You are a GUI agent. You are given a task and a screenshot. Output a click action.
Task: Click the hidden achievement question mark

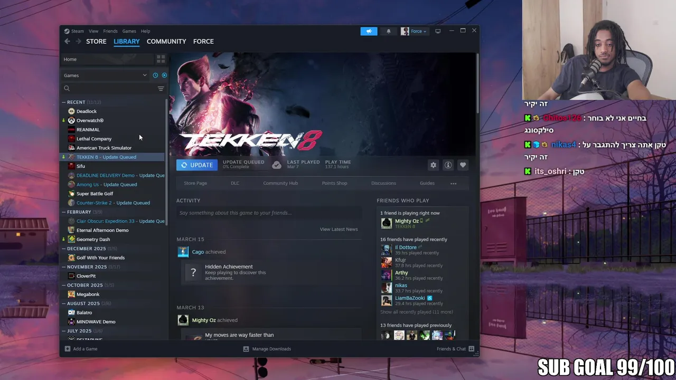pyautogui.click(x=193, y=272)
